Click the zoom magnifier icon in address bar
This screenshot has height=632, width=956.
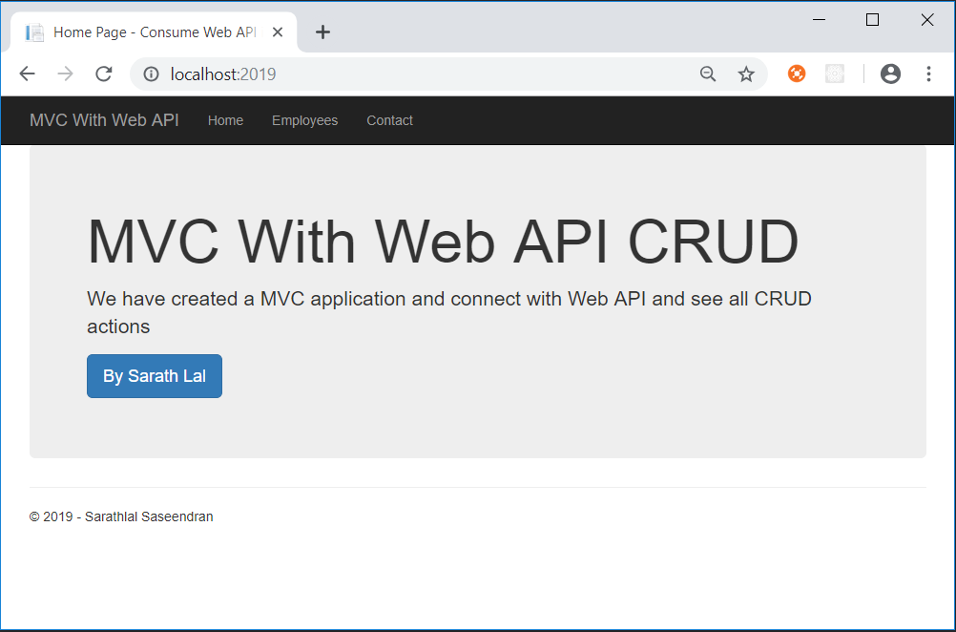tap(707, 73)
